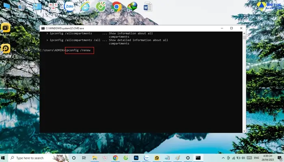
Task: Click the CMD window title bar icon
Action: click(43, 28)
